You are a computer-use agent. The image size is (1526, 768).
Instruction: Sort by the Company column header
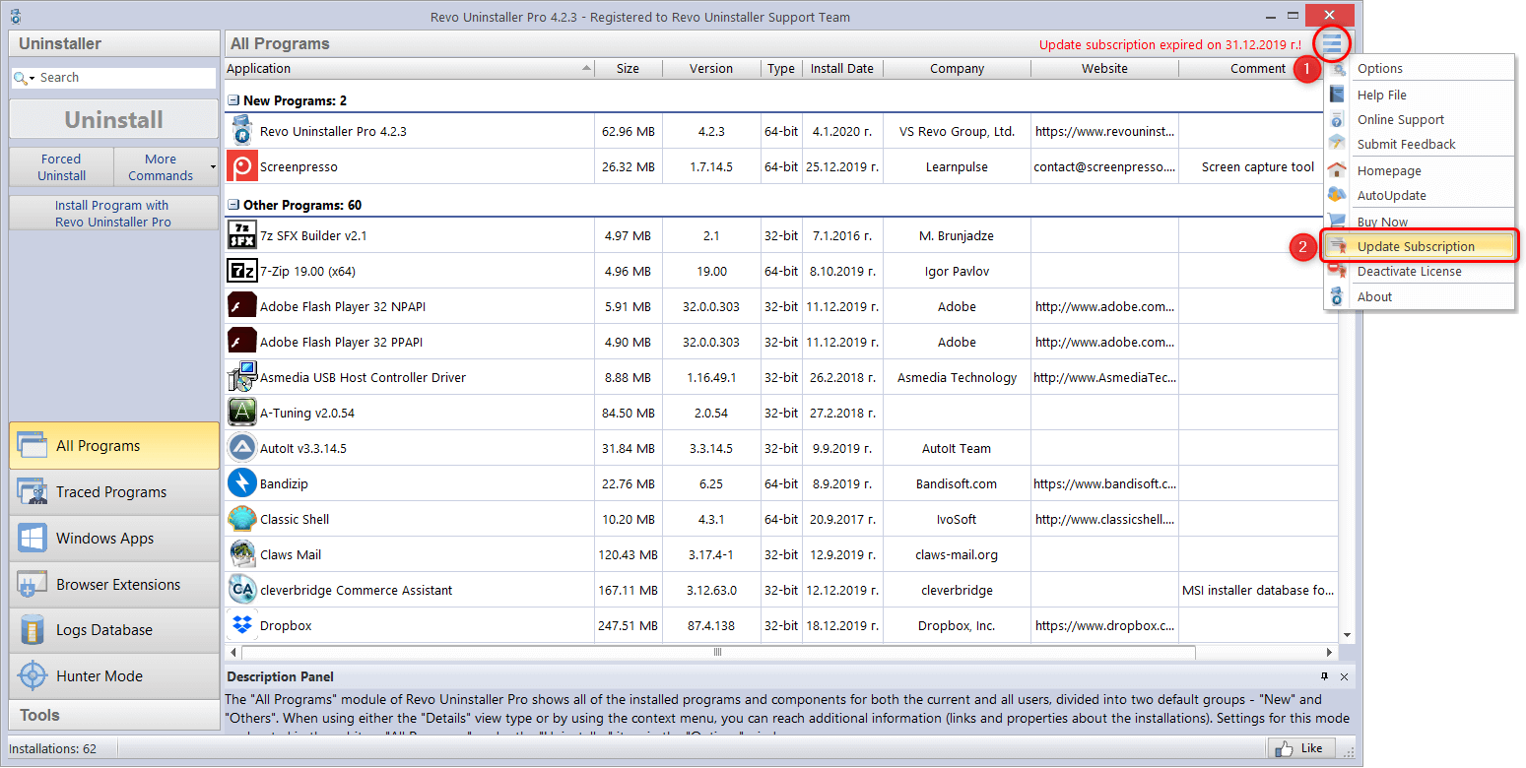[957, 68]
